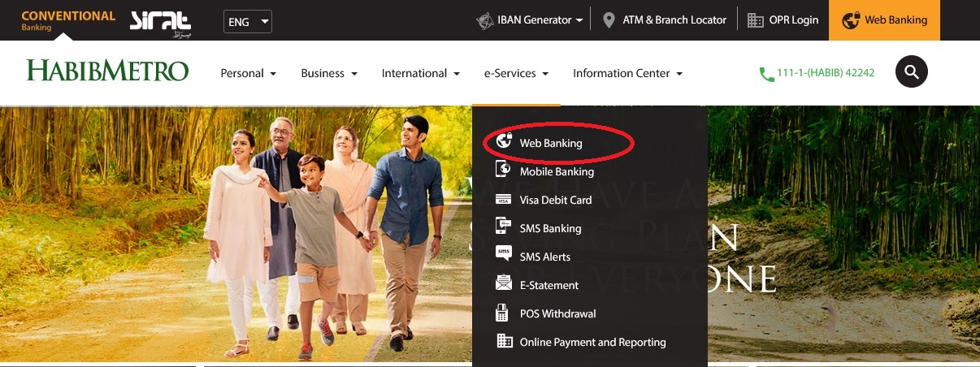Screen dimensions: 980x367
Task: Click the POS Withdrawal terminal icon
Action: point(504,313)
